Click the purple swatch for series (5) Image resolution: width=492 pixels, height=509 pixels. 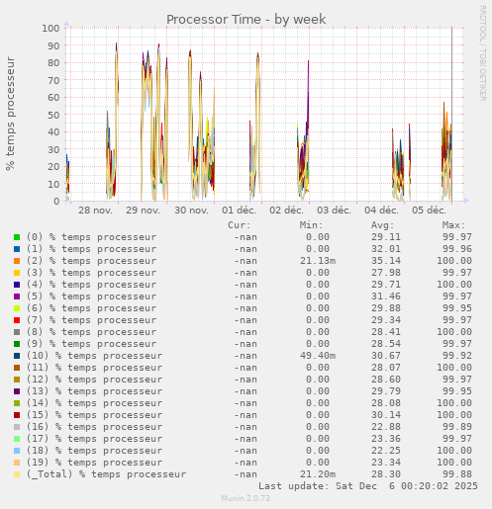pyautogui.click(x=17, y=297)
